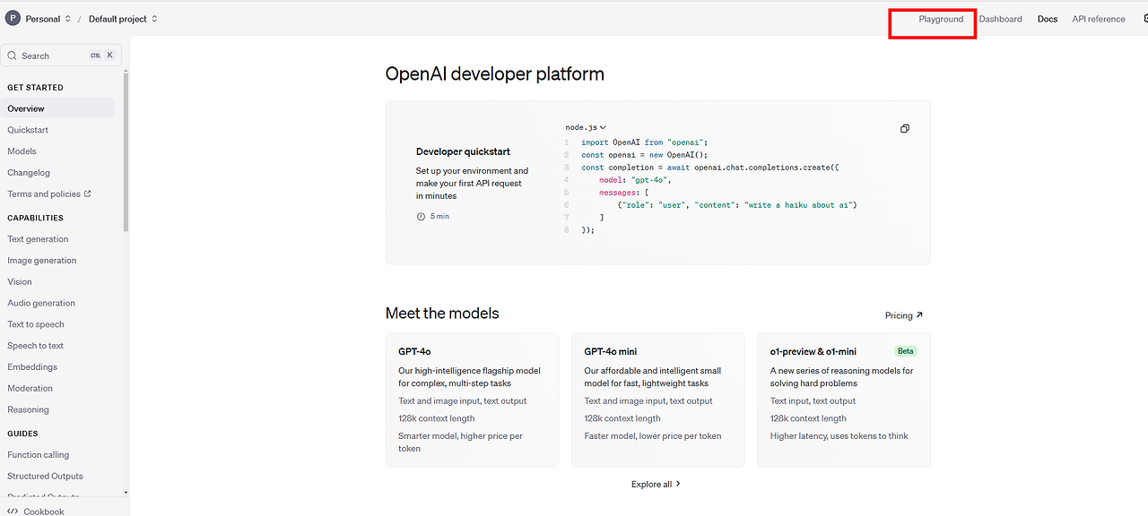Image resolution: width=1148 pixels, height=516 pixels.
Task: Open Speech to text in the sidebar
Action: [x=36, y=346]
